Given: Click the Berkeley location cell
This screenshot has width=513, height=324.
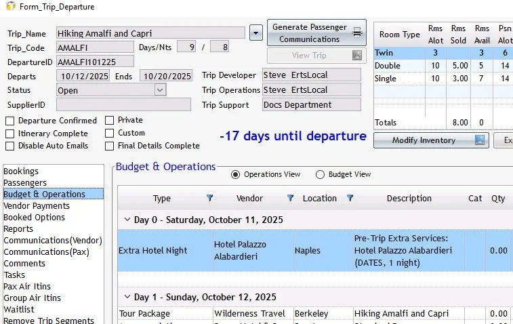Looking at the screenshot, I should pyautogui.click(x=323, y=314).
